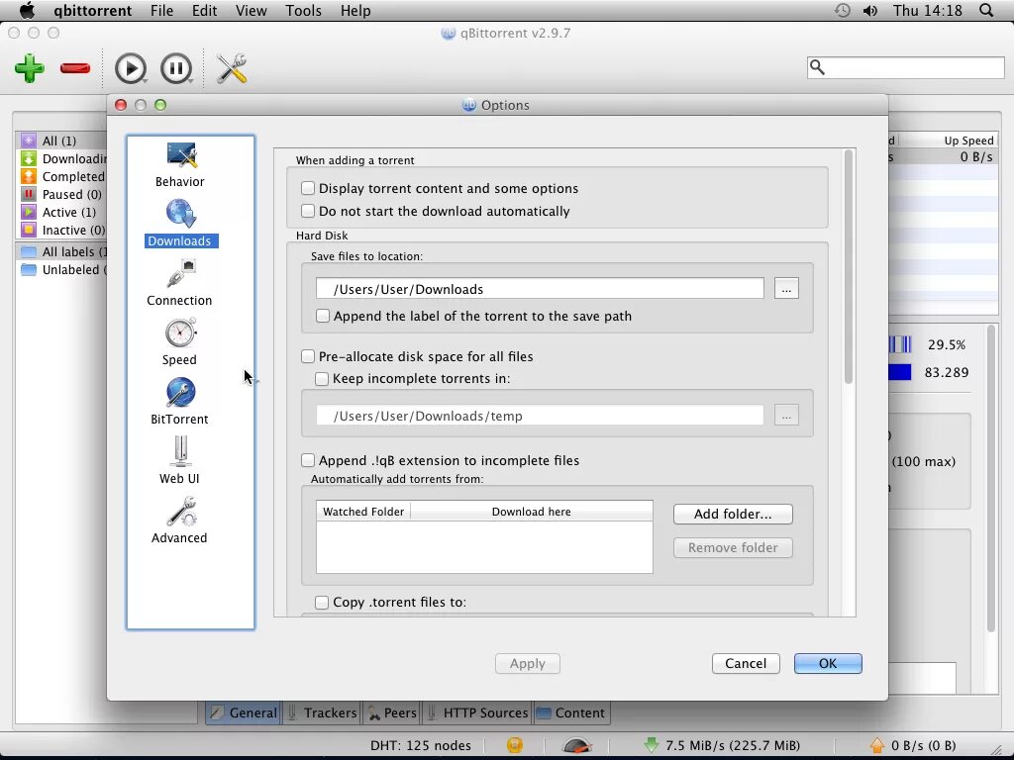Select the Inactive (0) filter
This screenshot has width=1014, height=760.
tap(62, 230)
